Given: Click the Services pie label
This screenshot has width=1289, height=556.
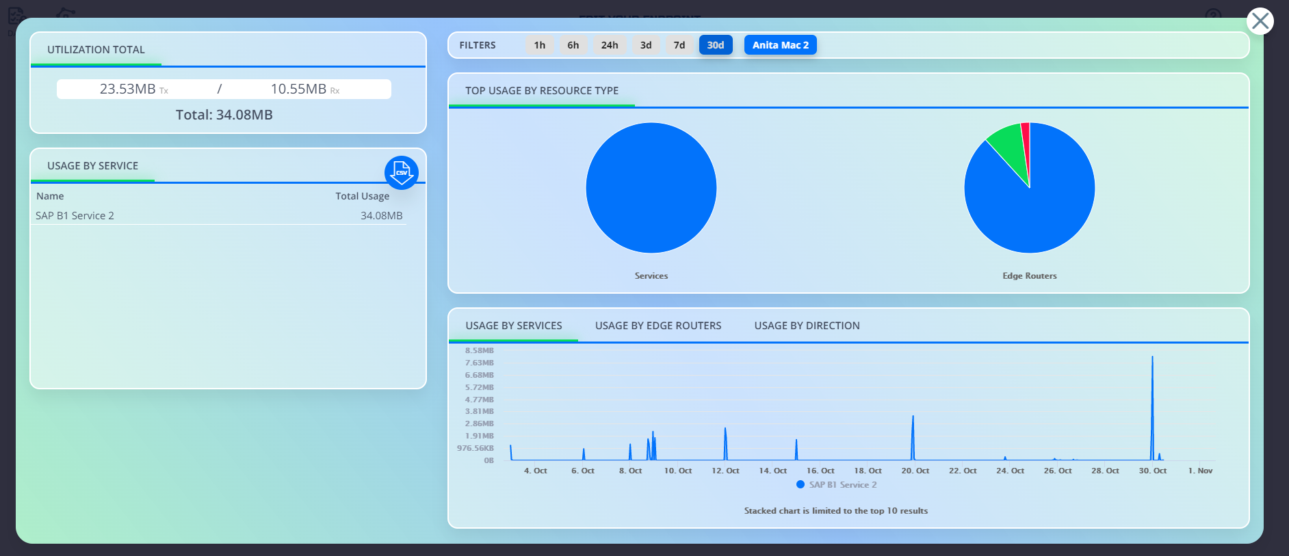Looking at the screenshot, I should tap(651, 276).
